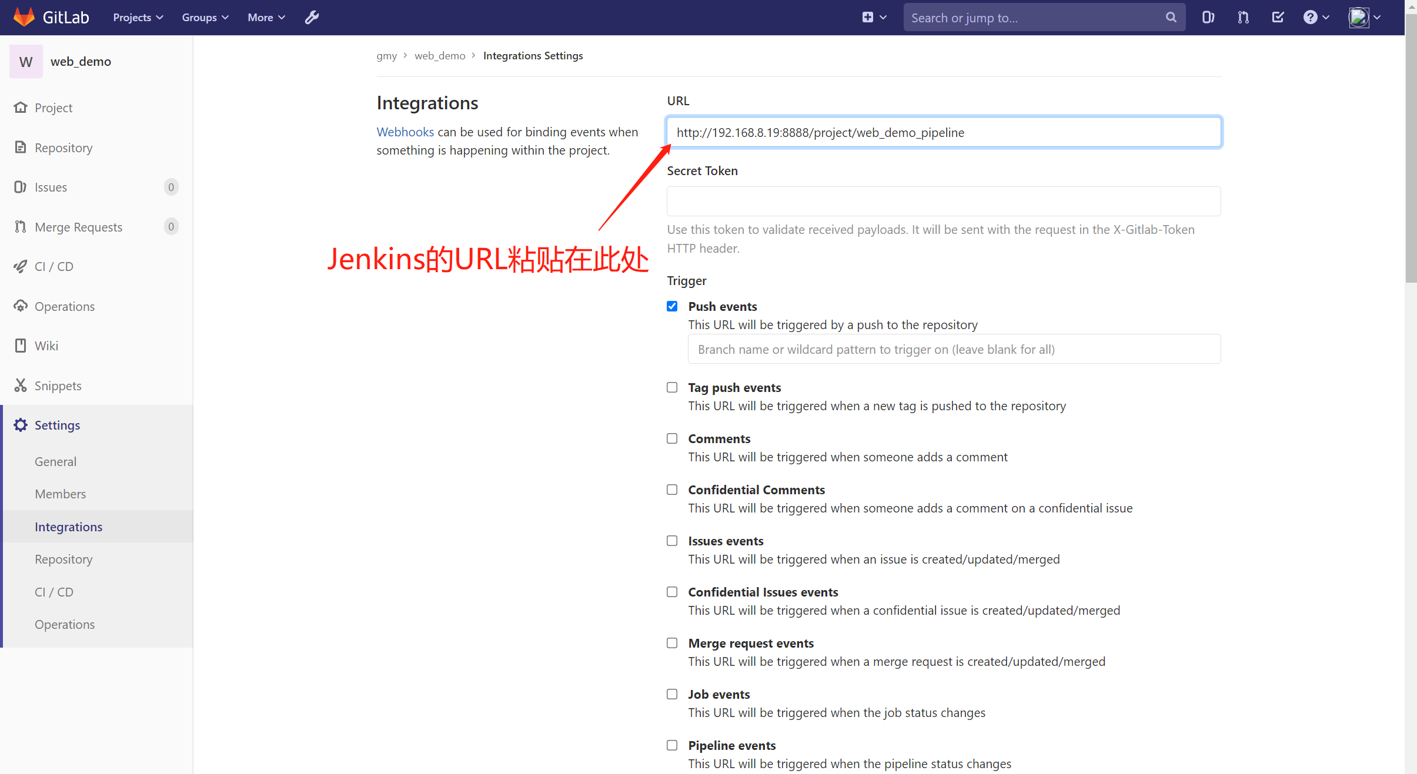The width and height of the screenshot is (1417, 774).
Task: Click the Issues icon in sidebar
Action: pos(21,187)
